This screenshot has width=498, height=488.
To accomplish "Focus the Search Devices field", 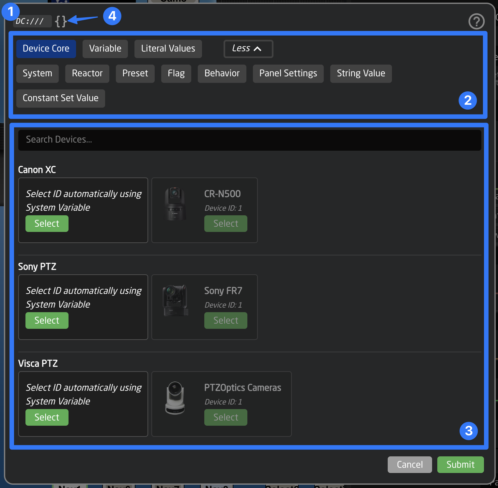I will (250, 140).
